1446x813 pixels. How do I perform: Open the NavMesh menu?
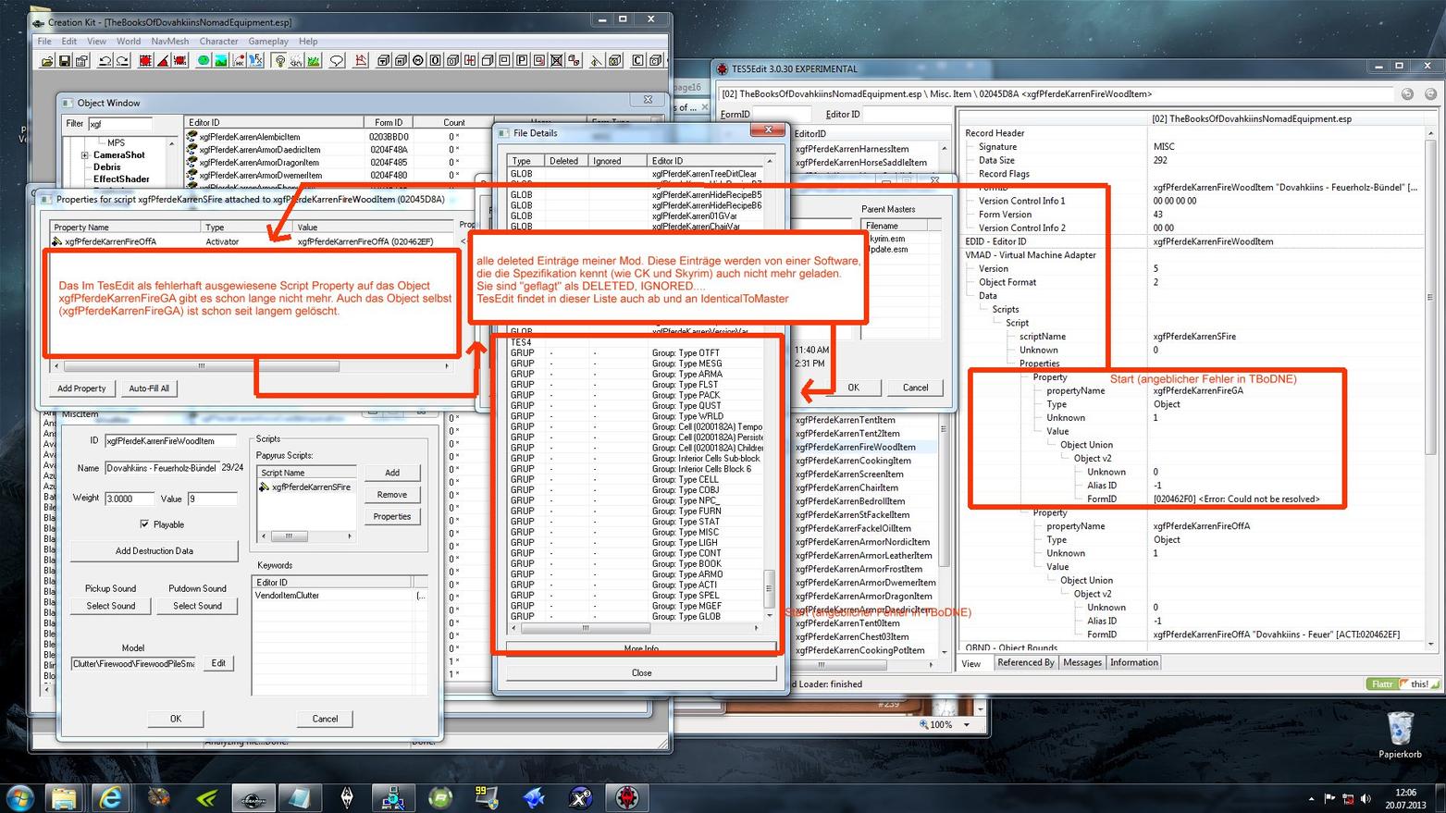[x=169, y=42]
